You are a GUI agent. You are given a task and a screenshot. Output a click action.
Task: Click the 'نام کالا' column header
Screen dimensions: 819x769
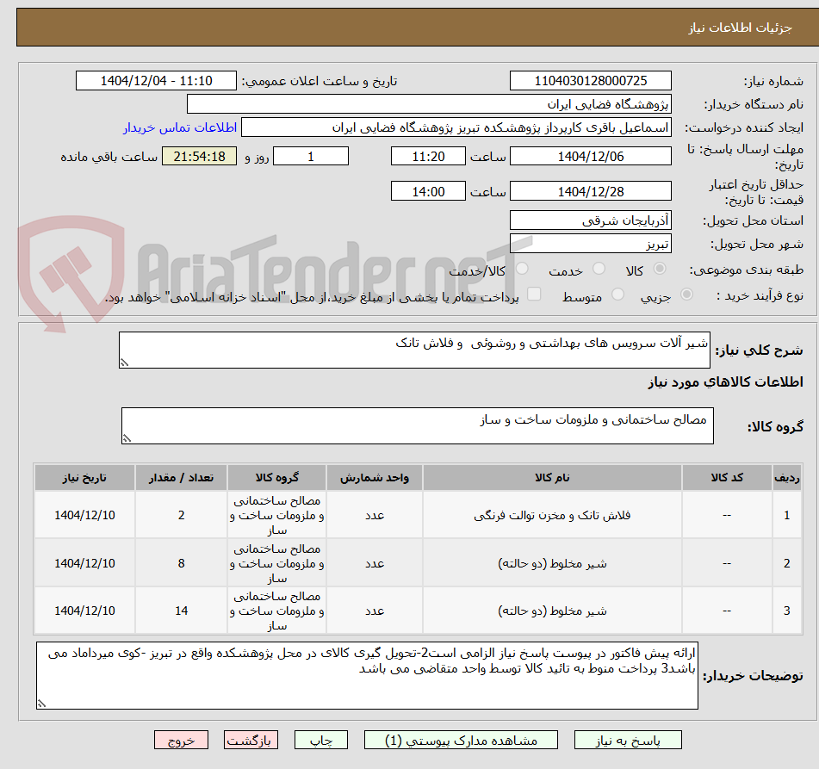point(552,477)
